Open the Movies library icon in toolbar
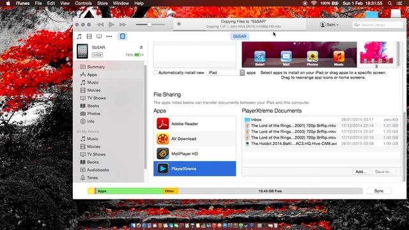Viewport: 409px width, 230px height. (x=89, y=36)
